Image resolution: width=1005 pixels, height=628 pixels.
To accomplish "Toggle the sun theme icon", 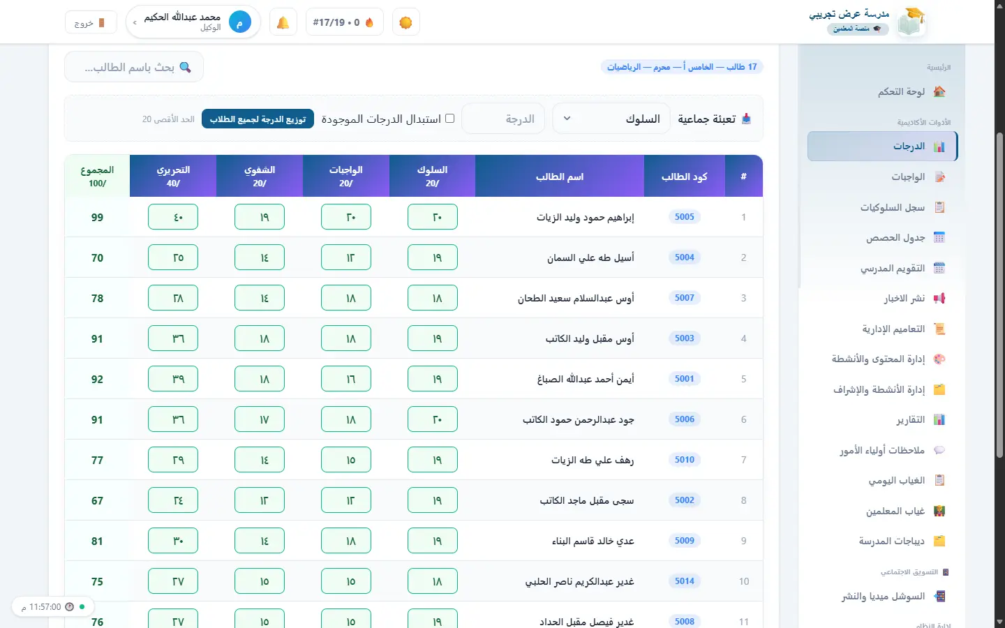I will tap(405, 22).
